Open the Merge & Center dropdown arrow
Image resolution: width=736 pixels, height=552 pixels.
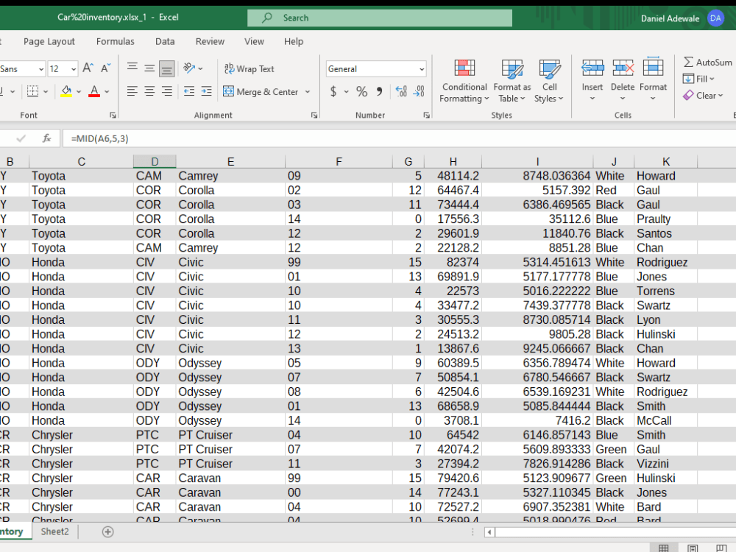[x=308, y=91]
